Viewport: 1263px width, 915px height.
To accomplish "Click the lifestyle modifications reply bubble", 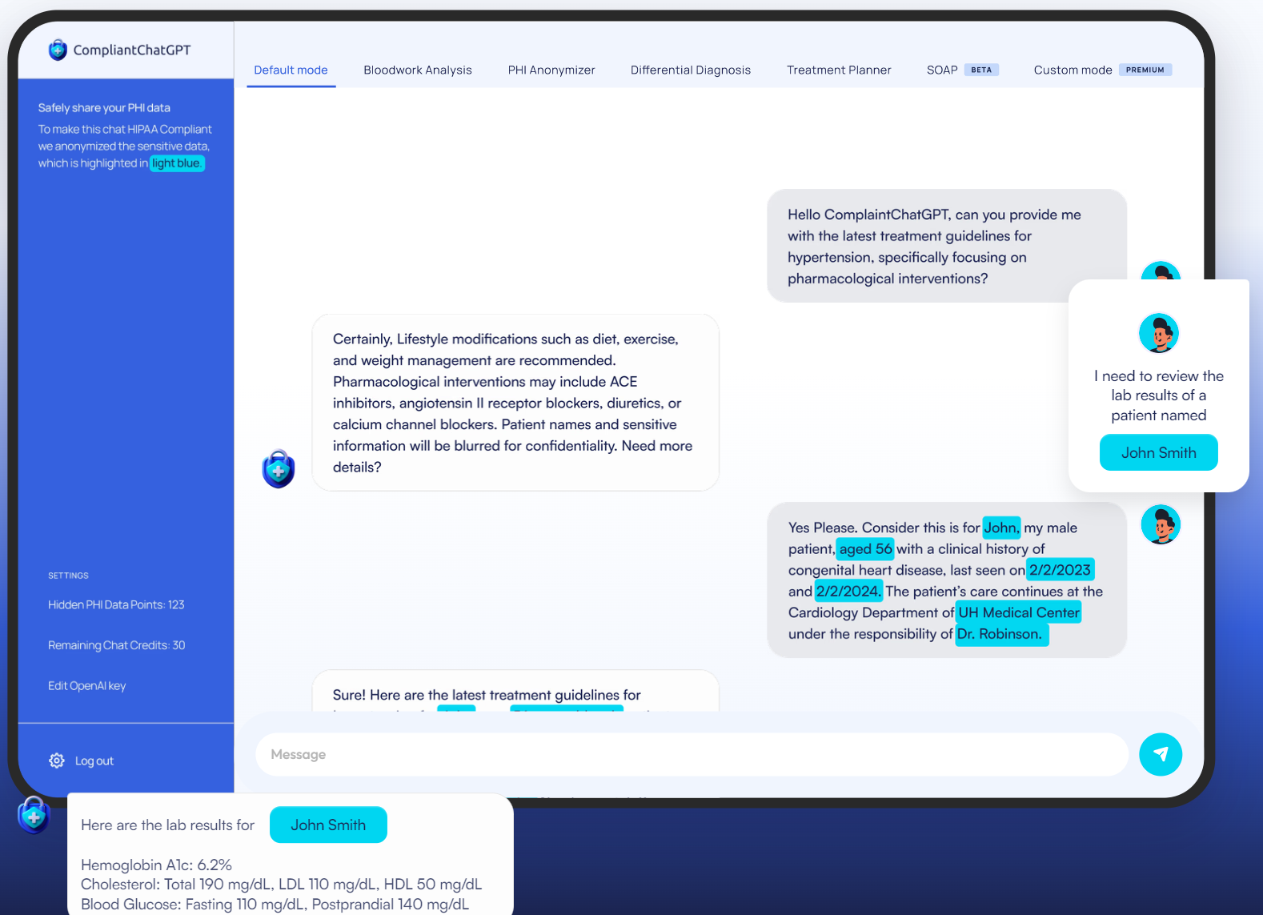I will (515, 403).
